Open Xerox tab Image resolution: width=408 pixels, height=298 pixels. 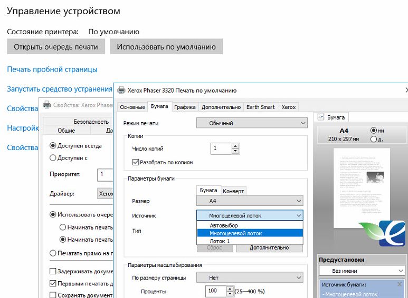(x=289, y=107)
